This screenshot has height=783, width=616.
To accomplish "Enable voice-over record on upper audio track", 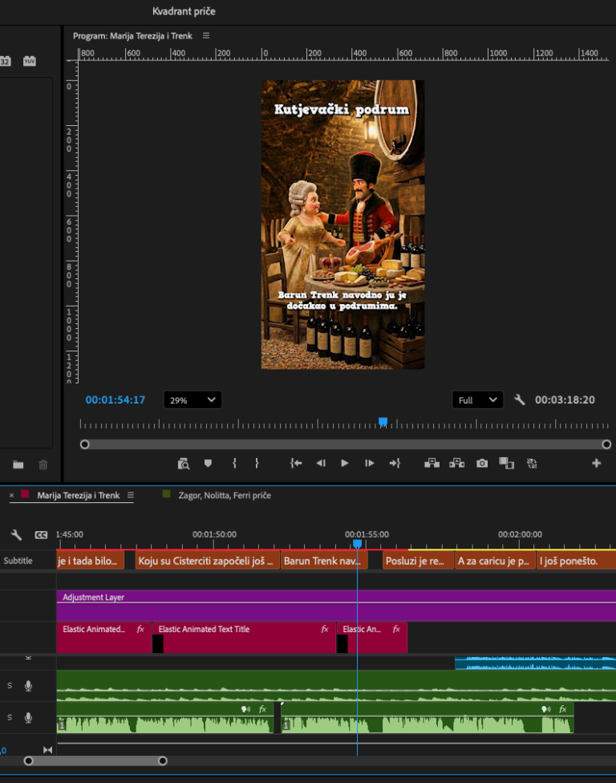I will pyautogui.click(x=28, y=686).
